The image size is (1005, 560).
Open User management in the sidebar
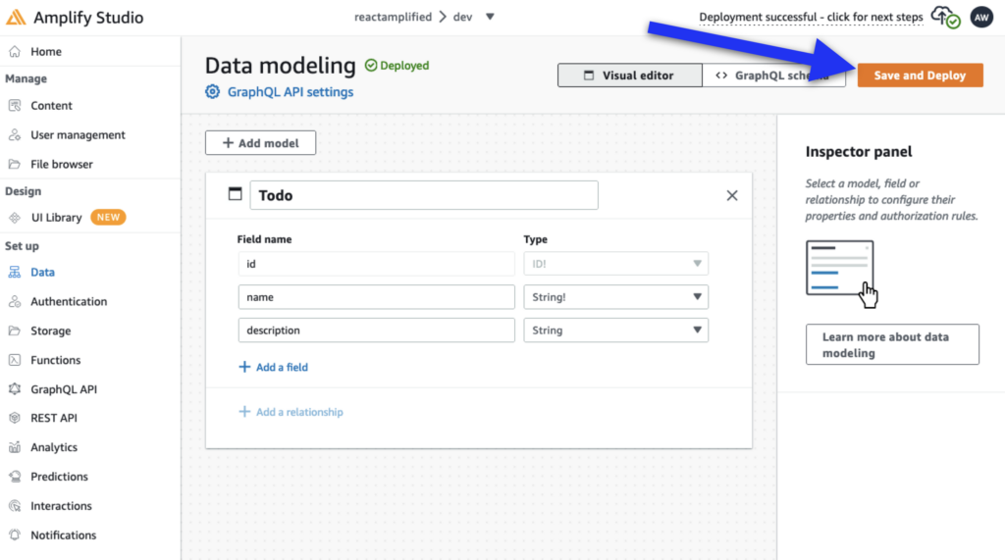(78, 135)
